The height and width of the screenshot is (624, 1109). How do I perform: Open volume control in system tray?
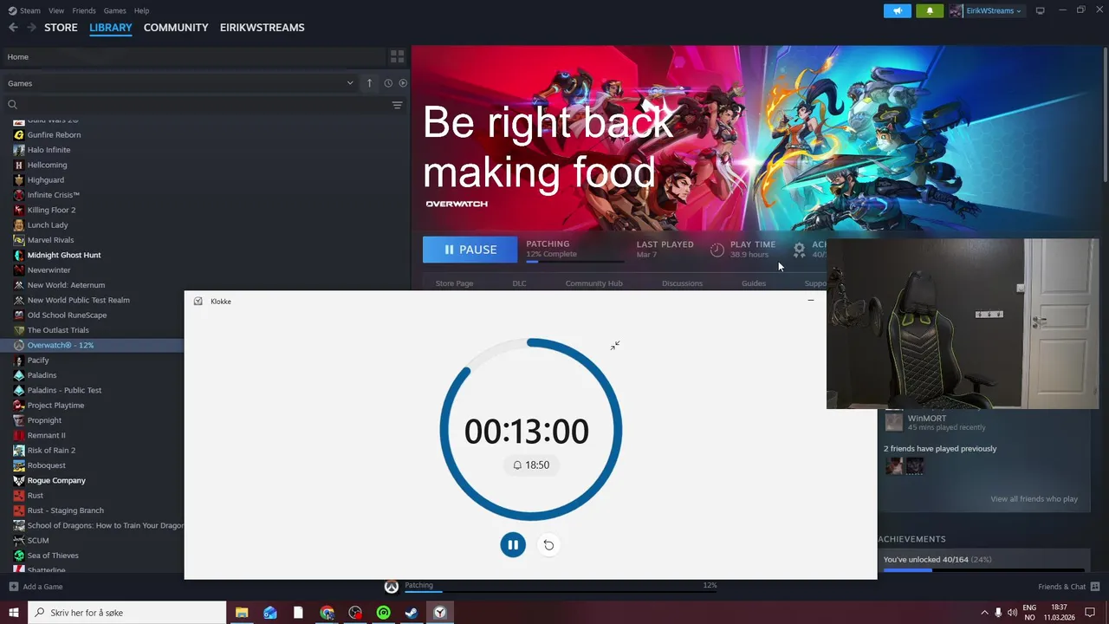(1013, 613)
